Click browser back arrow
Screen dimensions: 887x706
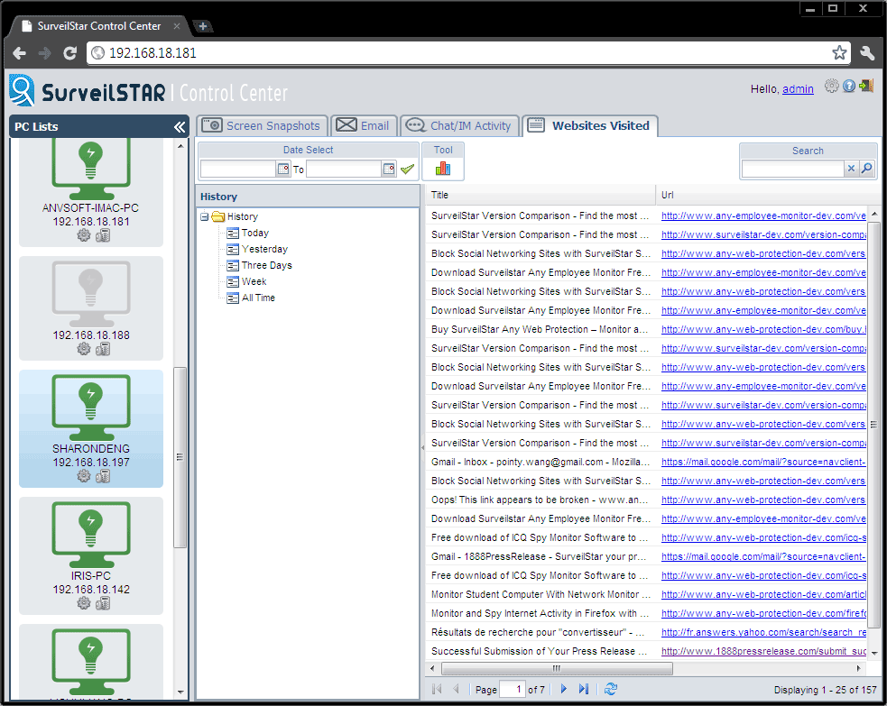19,53
